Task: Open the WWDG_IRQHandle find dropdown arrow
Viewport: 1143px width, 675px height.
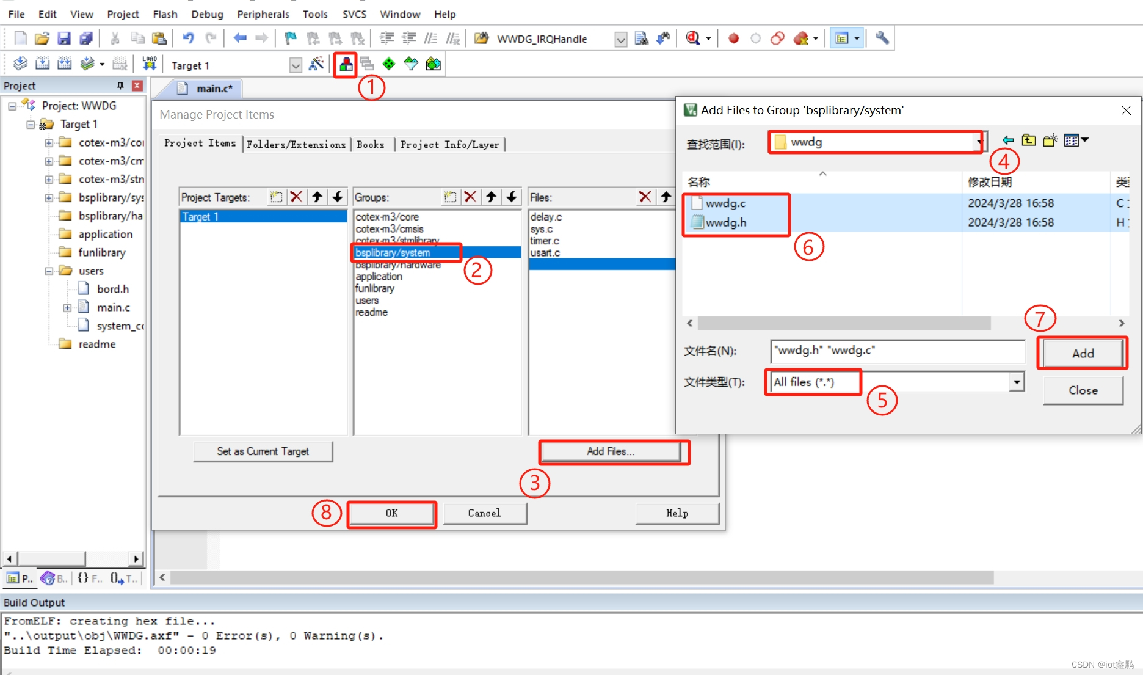Action: (x=620, y=40)
